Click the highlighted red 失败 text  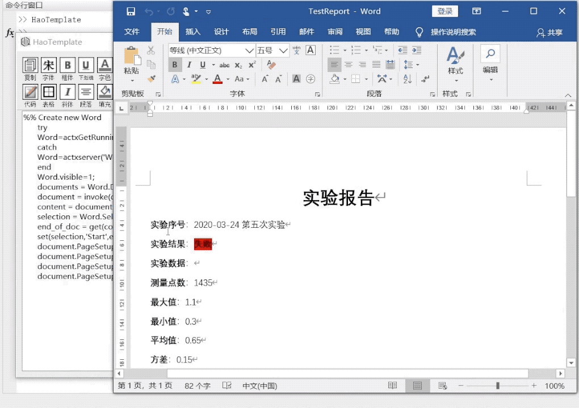pyautogui.click(x=203, y=244)
